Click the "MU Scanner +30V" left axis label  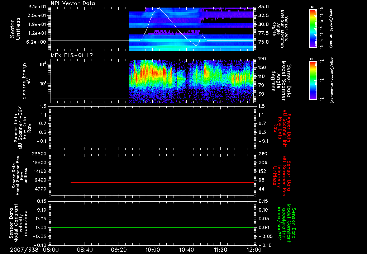coord(22,128)
